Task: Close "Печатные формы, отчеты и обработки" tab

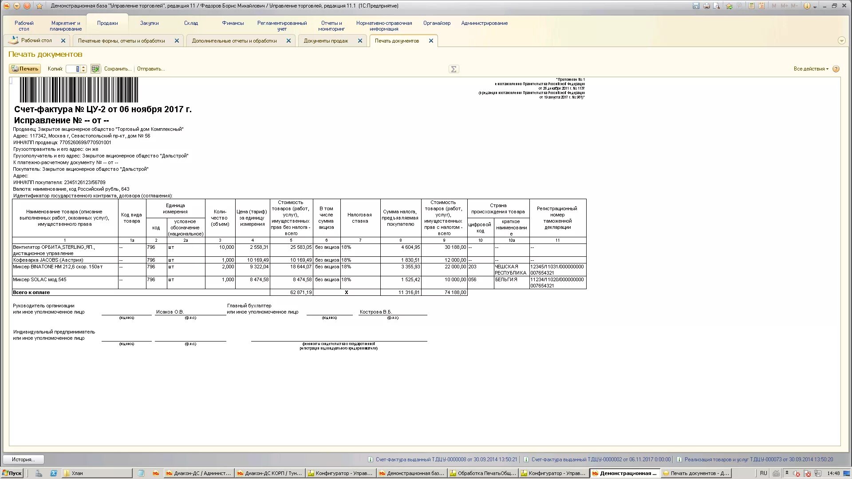Action: [177, 40]
